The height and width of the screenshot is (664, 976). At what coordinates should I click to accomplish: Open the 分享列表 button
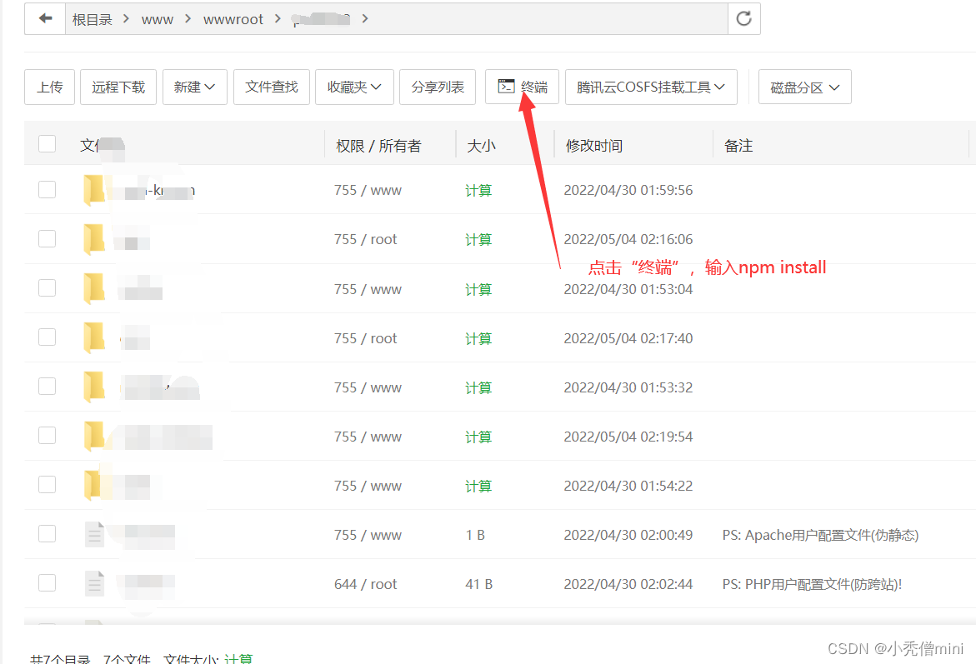pos(438,87)
